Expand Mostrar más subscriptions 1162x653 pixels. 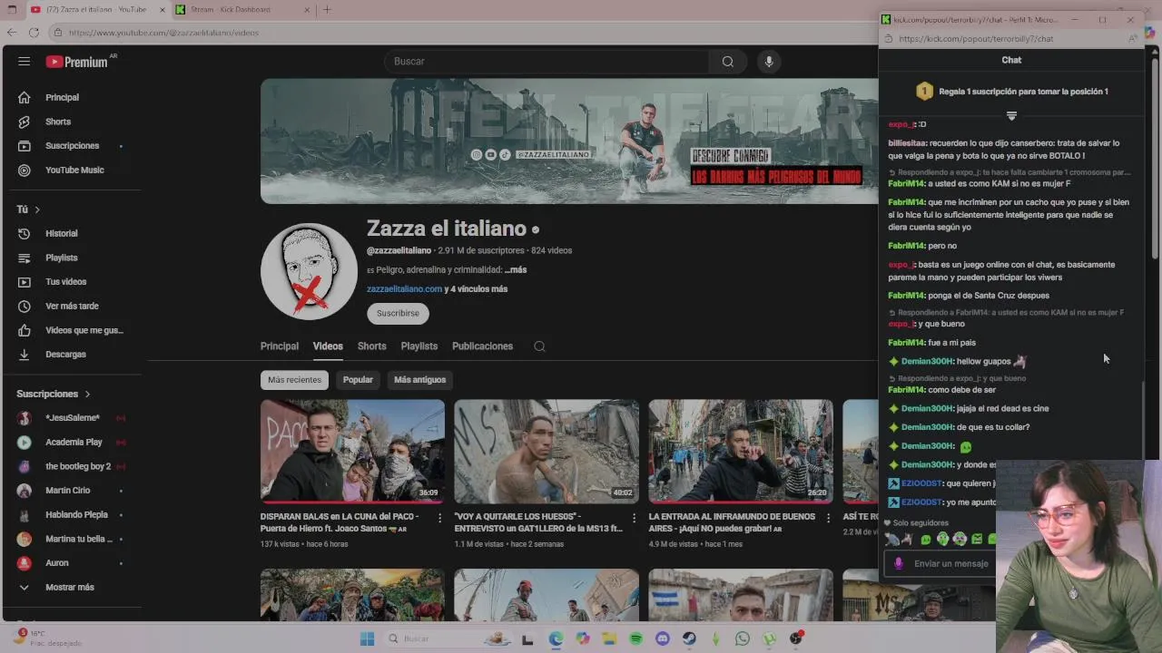[72, 588]
